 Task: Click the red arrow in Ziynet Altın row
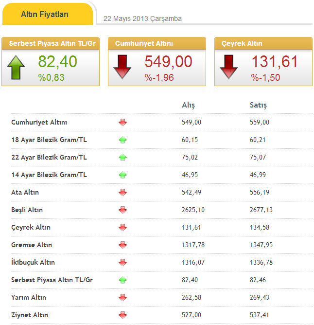[x=122, y=315]
